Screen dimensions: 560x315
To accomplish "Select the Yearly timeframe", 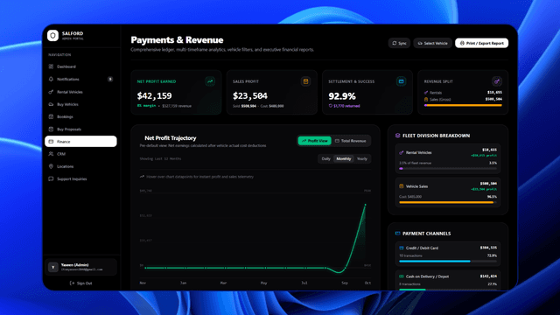I will click(361, 159).
